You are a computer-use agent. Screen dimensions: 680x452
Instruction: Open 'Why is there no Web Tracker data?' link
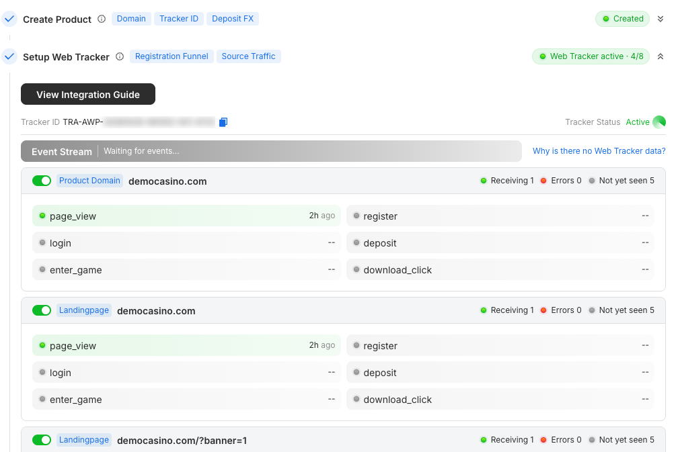point(599,151)
